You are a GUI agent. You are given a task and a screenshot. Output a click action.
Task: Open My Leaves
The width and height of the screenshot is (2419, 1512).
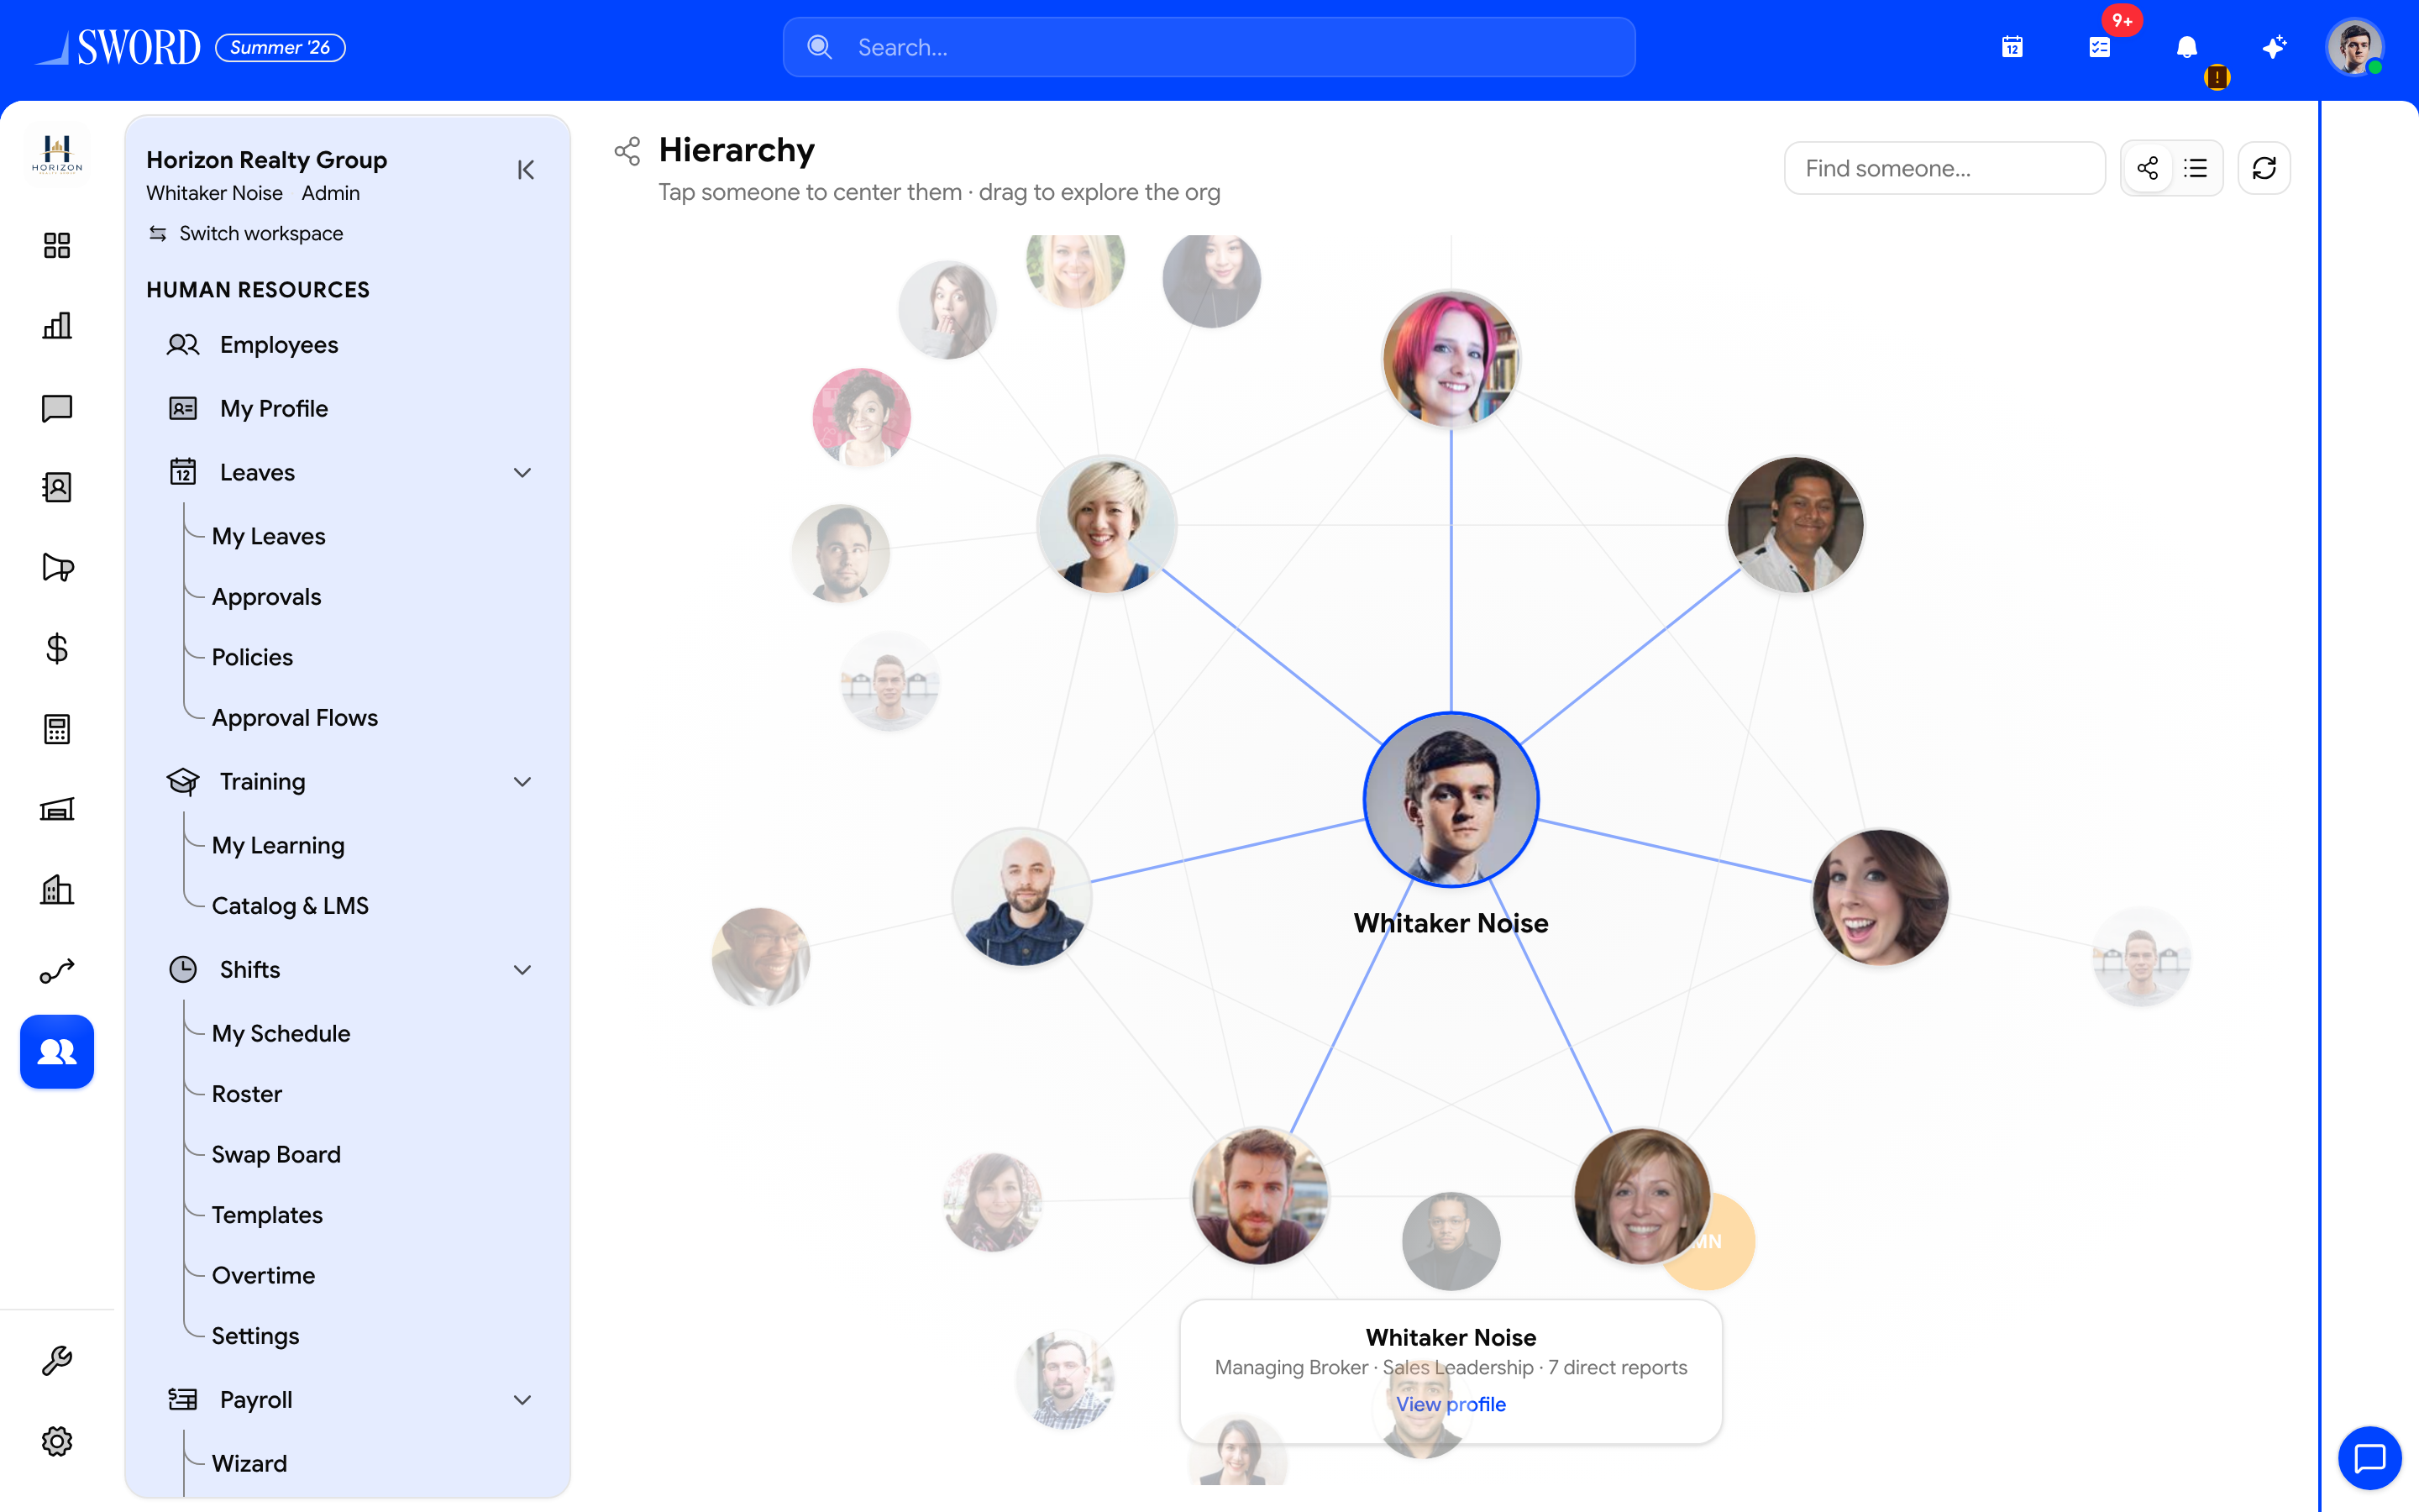268,536
